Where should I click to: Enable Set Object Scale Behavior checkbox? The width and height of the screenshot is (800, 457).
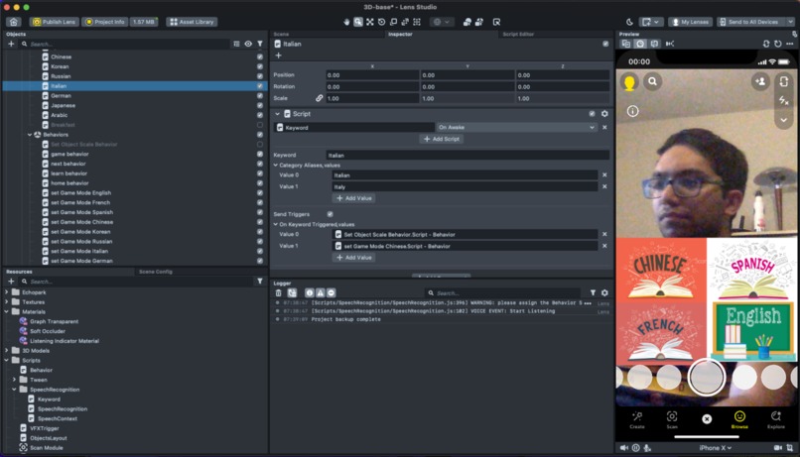pyautogui.click(x=260, y=144)
